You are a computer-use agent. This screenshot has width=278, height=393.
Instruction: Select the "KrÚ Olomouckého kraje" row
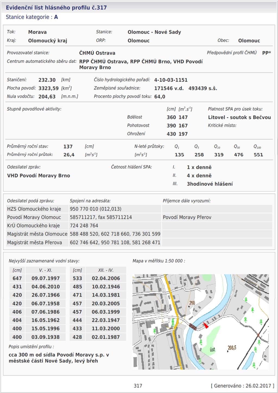tap(139, 226)
